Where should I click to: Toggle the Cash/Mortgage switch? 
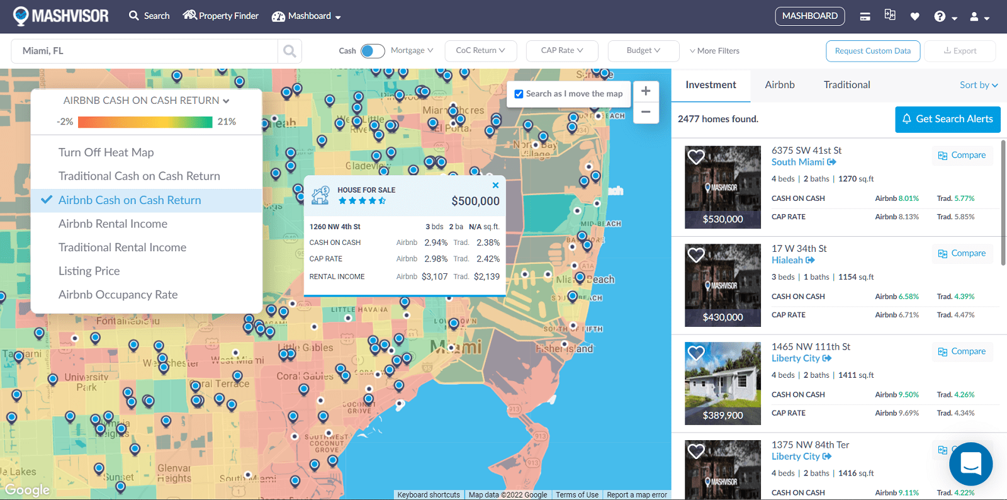[373, 51]
